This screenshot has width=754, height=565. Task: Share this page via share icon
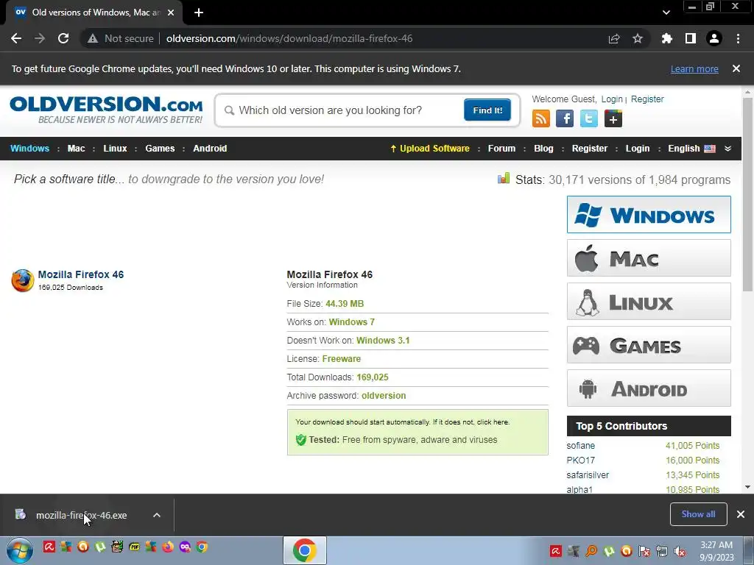614,38
